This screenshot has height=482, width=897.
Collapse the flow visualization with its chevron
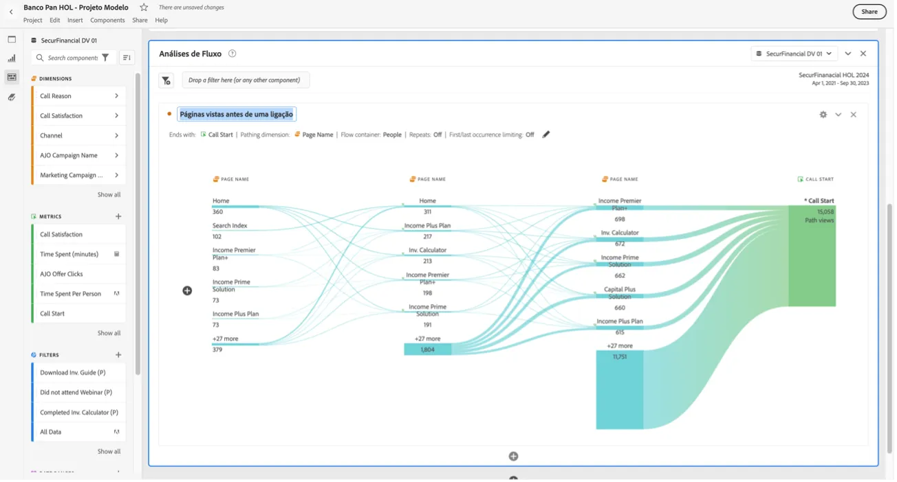click(839, 115)
